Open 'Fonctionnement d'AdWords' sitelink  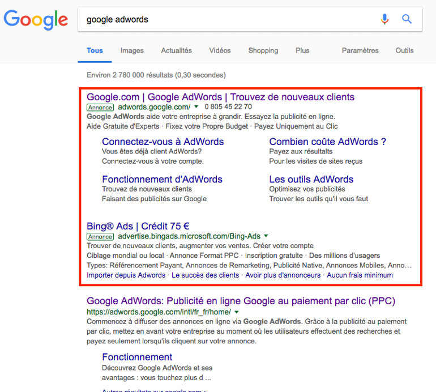coord(162,179)
